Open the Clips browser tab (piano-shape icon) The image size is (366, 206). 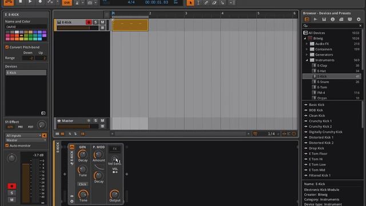pos(341,19)
